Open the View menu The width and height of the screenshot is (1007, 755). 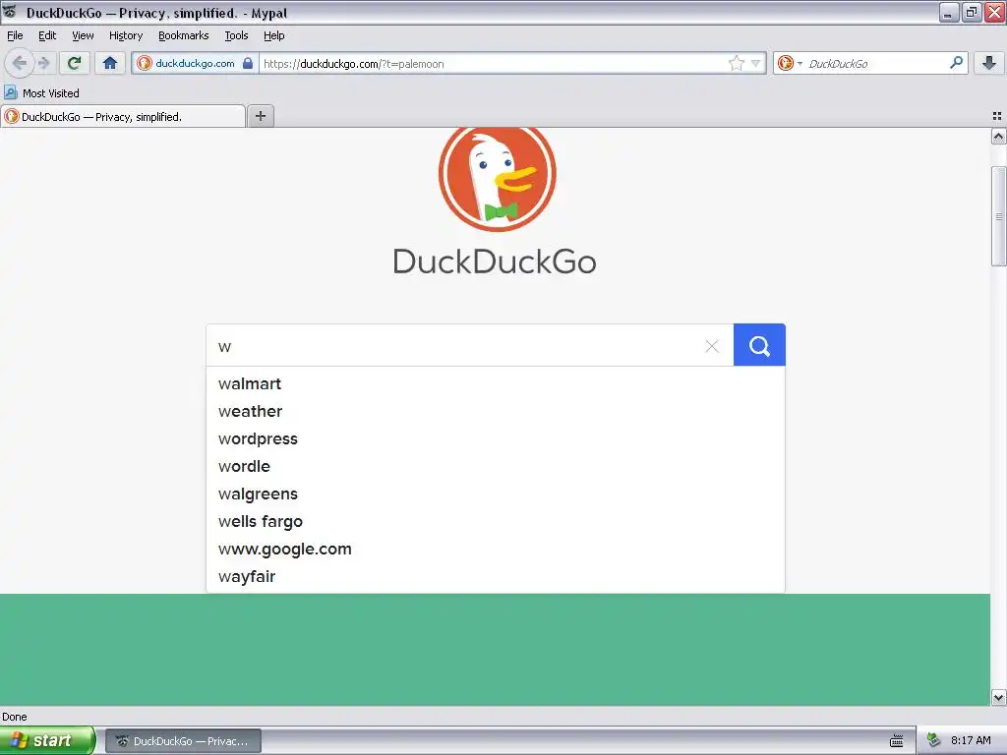(83, 35)
